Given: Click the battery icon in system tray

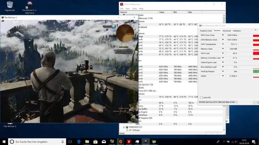Looking at the screenshot, I should [x=228, y=141].
